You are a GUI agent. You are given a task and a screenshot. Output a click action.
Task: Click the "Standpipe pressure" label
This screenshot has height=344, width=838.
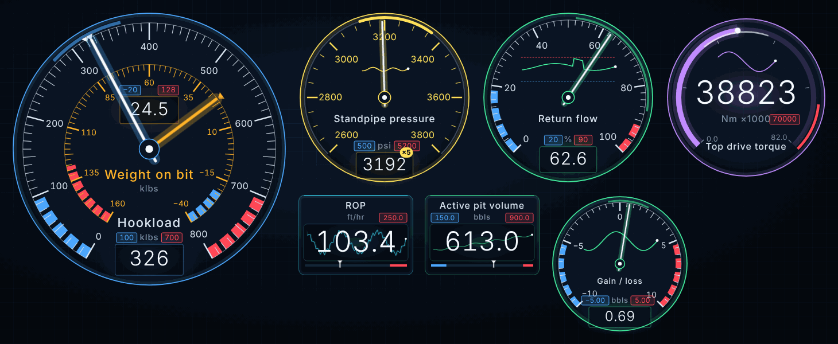[385, 119]
